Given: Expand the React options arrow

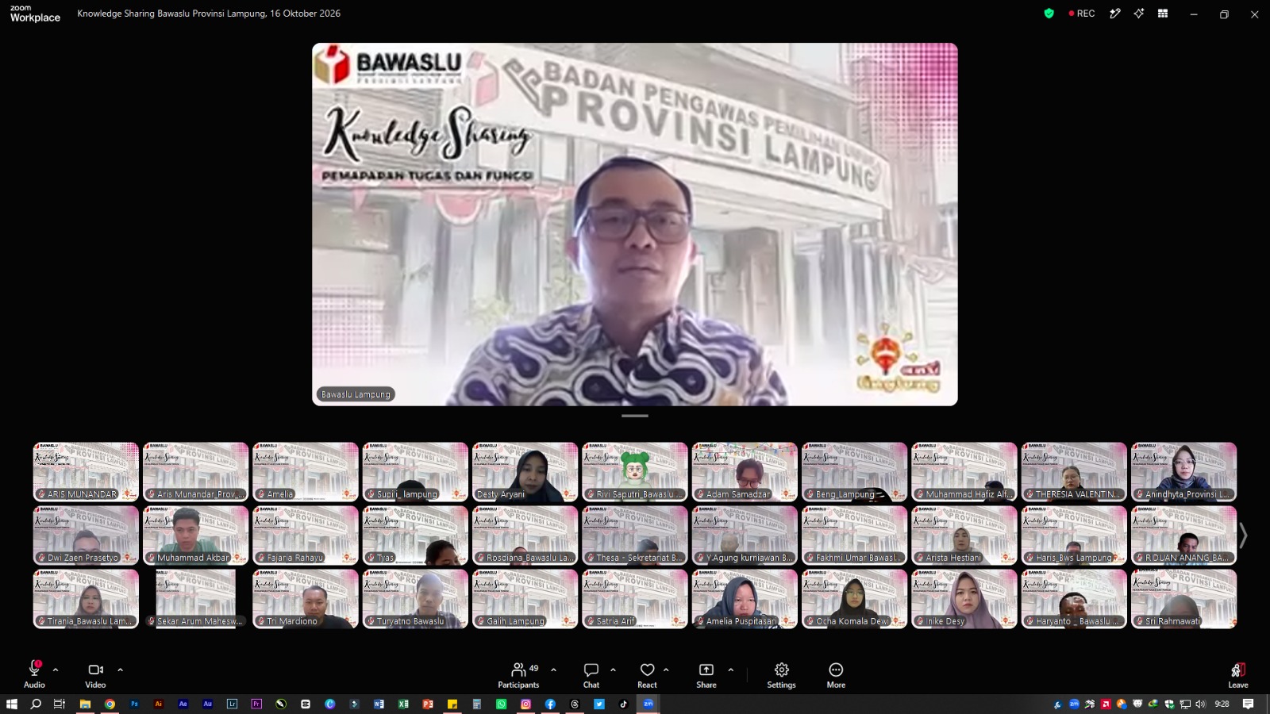Looking at the screenshot, I should click(x=666, y=670).
